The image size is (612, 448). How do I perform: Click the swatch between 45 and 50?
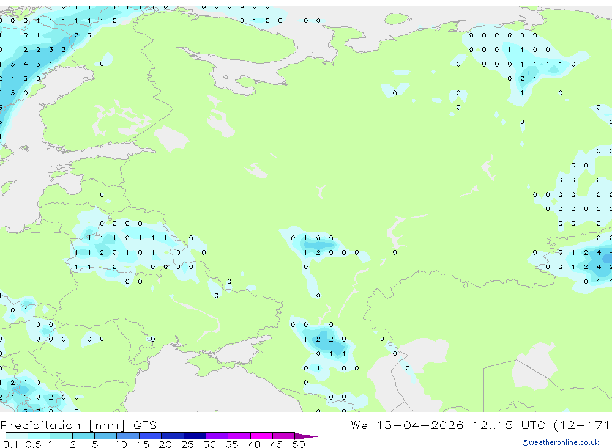pyautogui.click(x=284, y=436)
